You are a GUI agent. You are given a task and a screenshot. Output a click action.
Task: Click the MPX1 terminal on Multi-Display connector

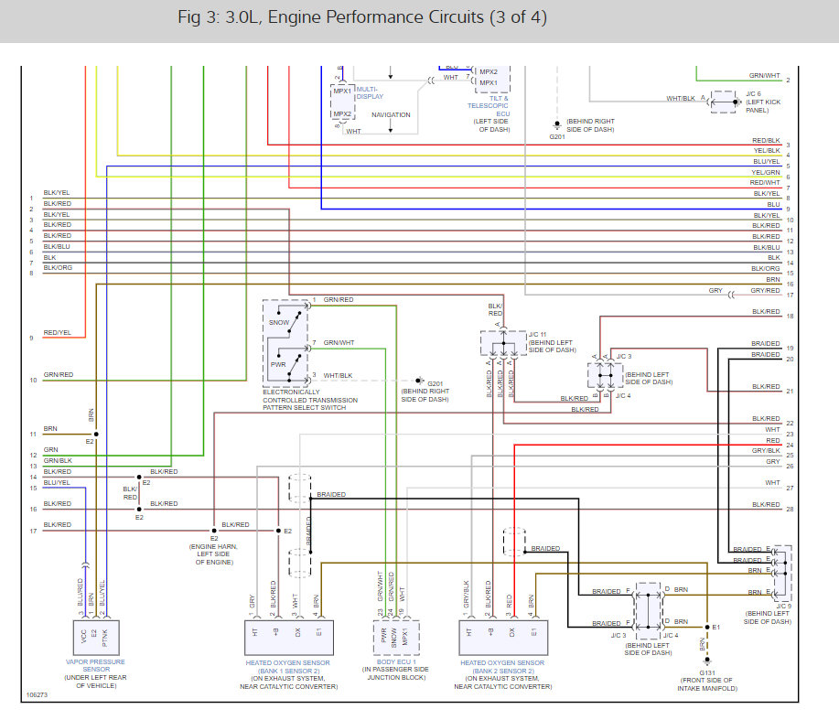click(x=342, y=91)
